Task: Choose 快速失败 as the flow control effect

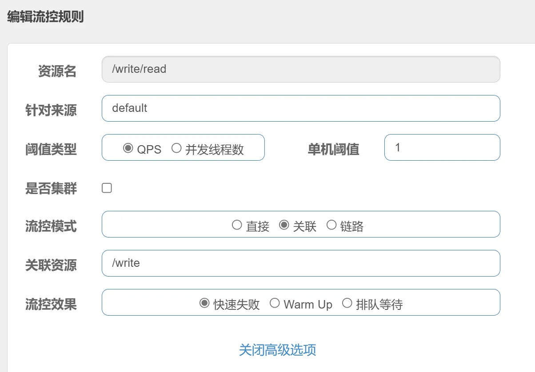Action: 204,304
